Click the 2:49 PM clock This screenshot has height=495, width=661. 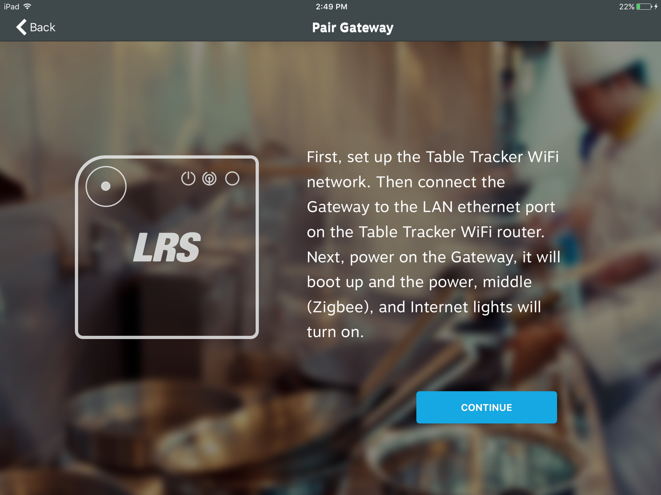click(x=332, y=7)
